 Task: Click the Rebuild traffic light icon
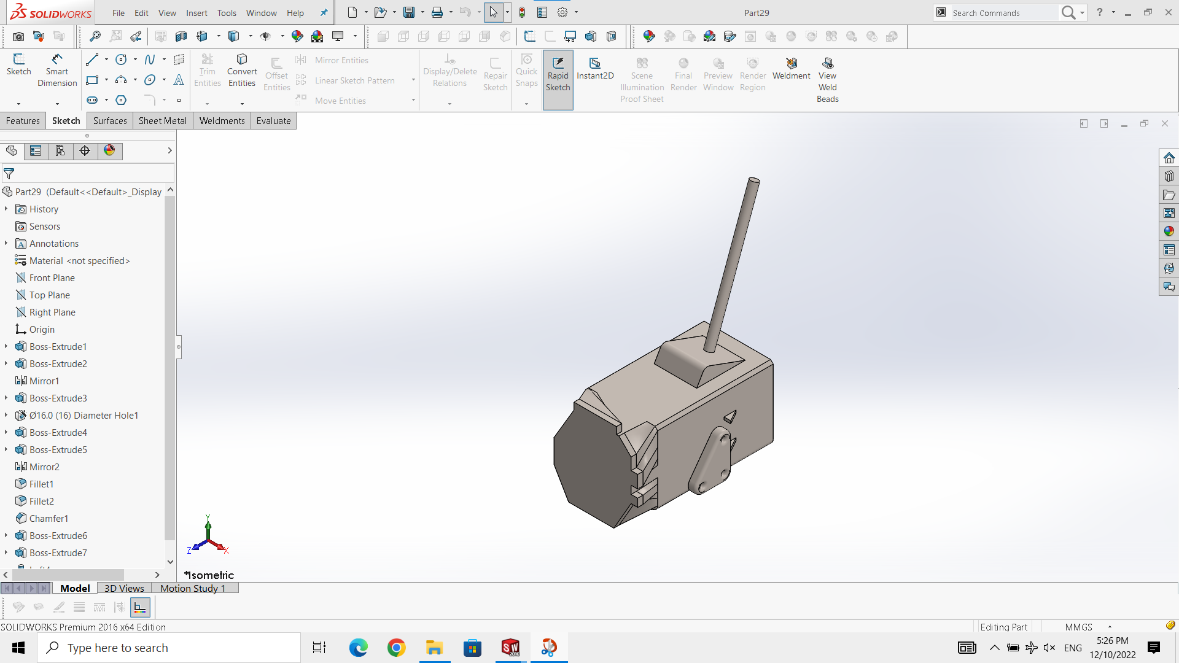click(x=522, y=12)
